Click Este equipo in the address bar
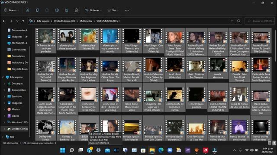 point(43,21)
